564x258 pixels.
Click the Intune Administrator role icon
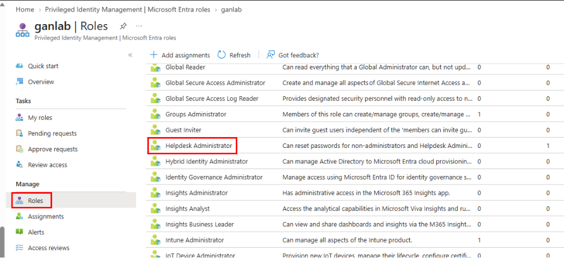coord(155,240)
